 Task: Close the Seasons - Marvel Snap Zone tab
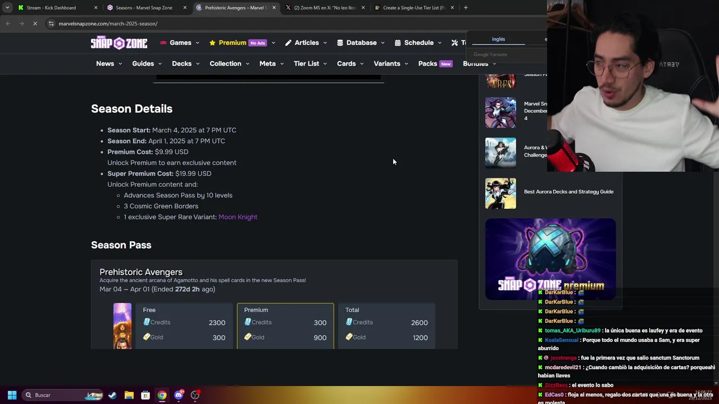pos(185,8)
